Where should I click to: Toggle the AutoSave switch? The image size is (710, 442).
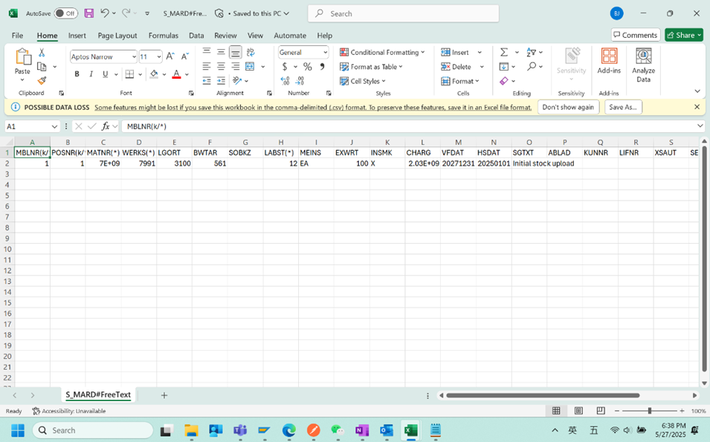(65, 13)
